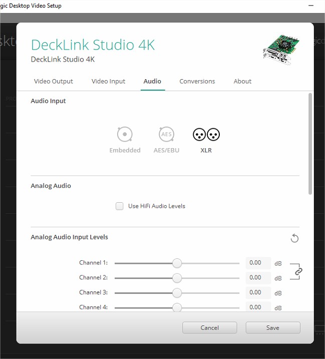325x359 pixels.
Task: Open the About tab
Action: tap(242, 81)
